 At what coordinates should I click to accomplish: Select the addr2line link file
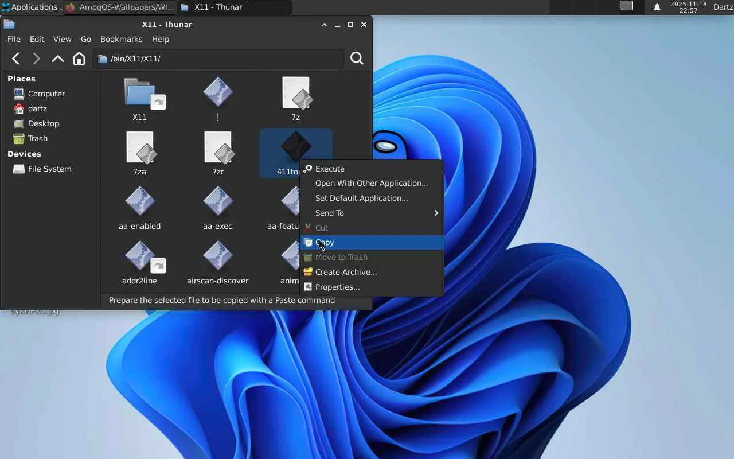click(x=139, y=263)
